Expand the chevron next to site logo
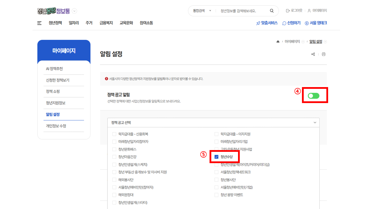 click(x=74, y=11)
